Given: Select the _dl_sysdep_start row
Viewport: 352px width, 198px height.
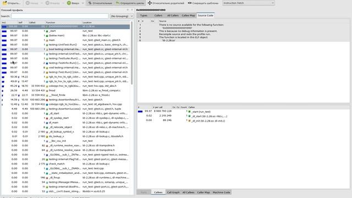Looking at the screenshot, I should pos(65,118).
